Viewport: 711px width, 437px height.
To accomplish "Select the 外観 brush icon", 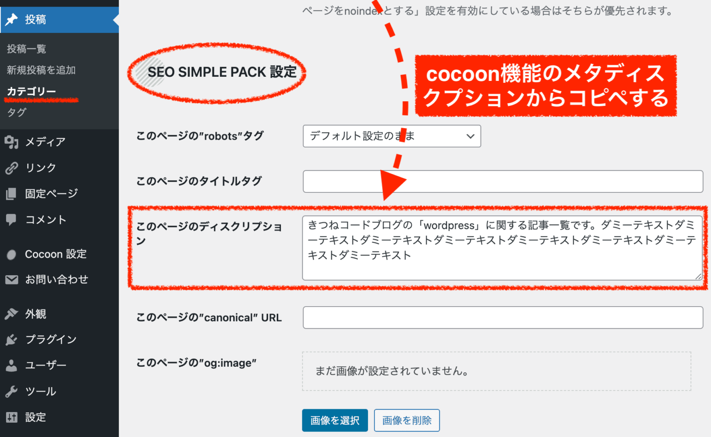I will coord(12,314).
